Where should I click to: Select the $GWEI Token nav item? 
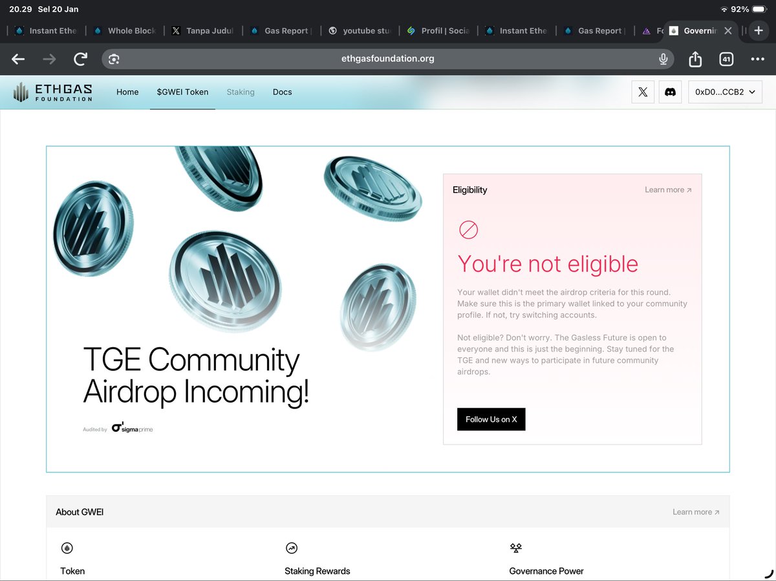coord(182,92)
